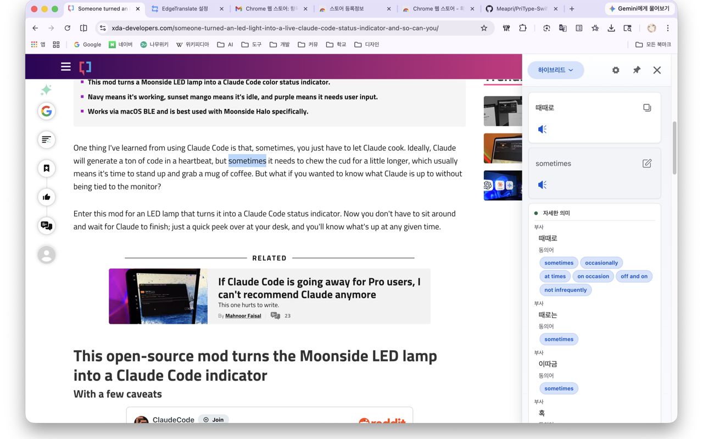
Task: Expand the 학교 bookmarks folder
Action: pos(336,44)
